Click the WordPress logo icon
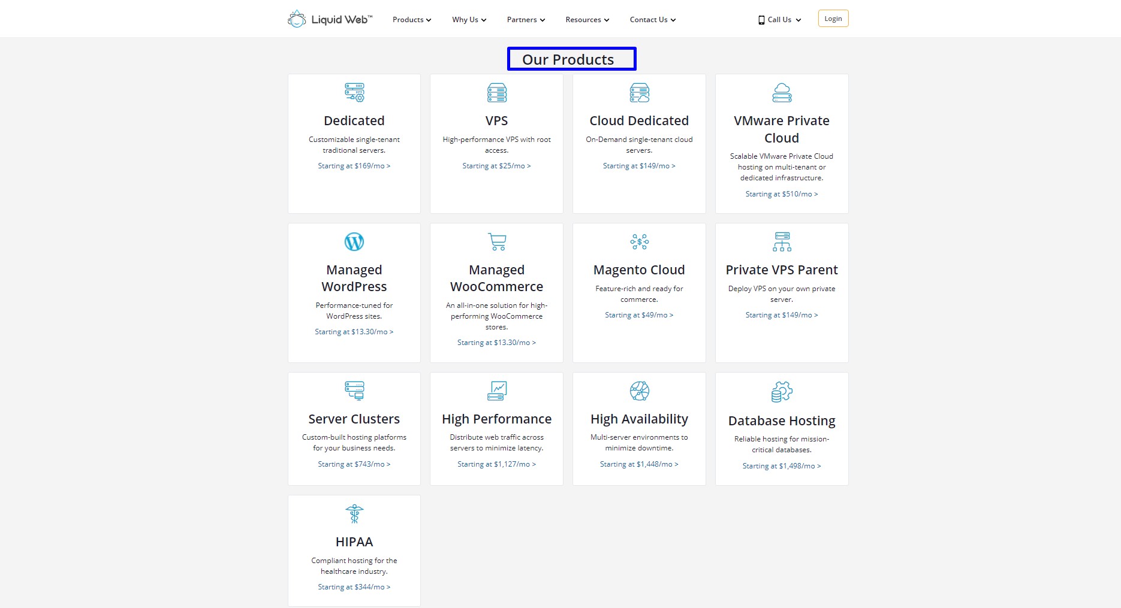 click(354, 241)
